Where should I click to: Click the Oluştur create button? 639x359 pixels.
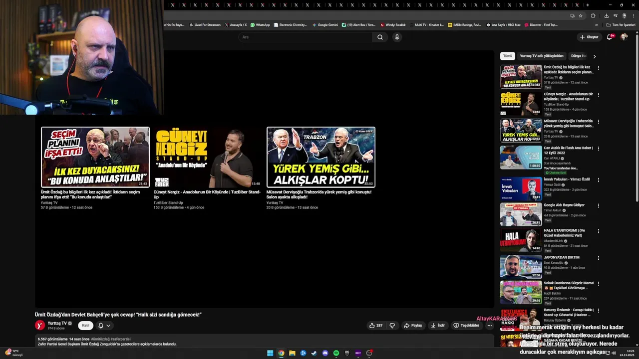pyautogui.click(x=589, y=37)
